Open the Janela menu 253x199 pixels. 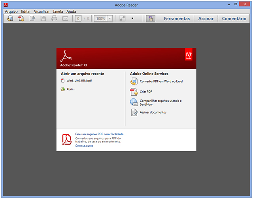(58, 11)
